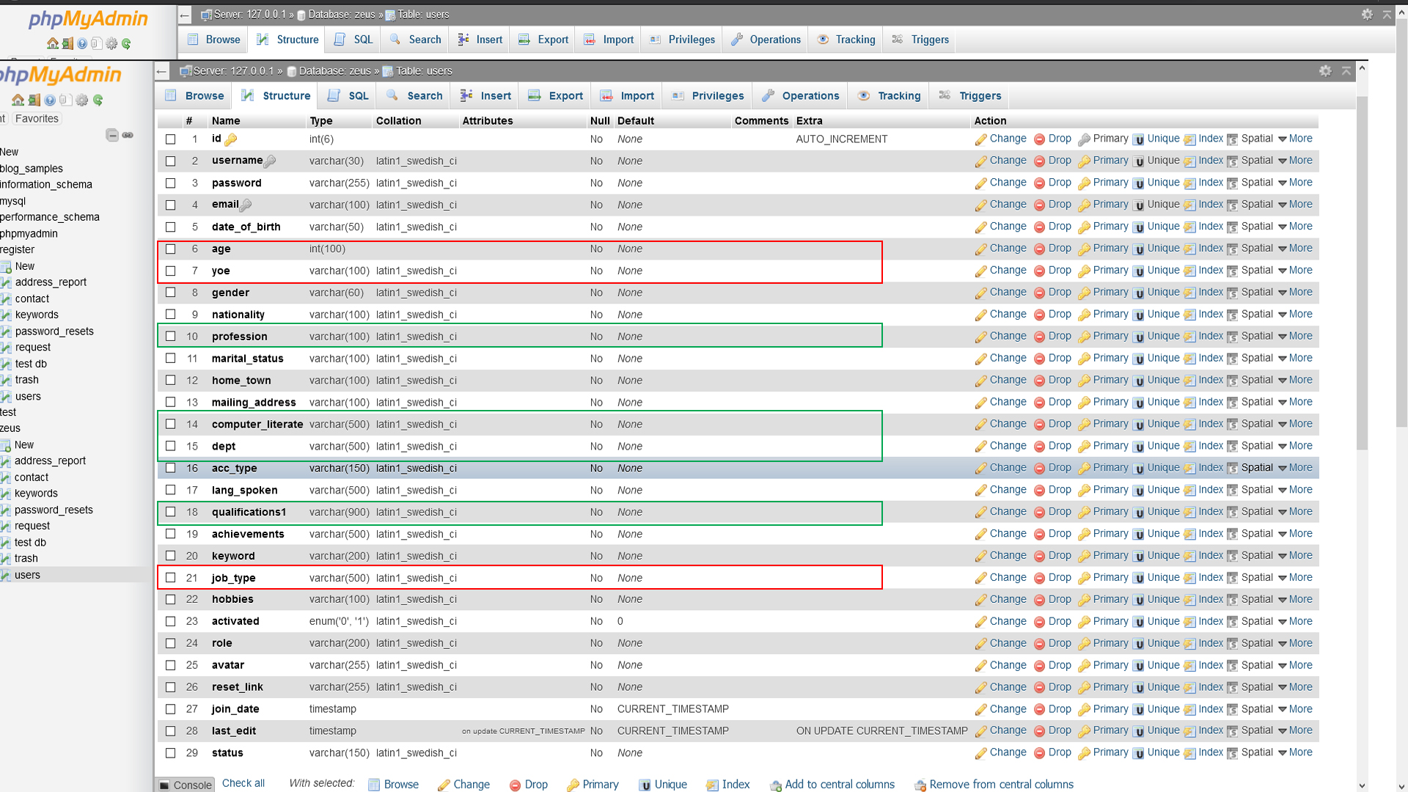Expand the More dropdown for the hobbies row
Image resolution: width=1408 pixels, height=792 pixels.
coord(1295,599)
